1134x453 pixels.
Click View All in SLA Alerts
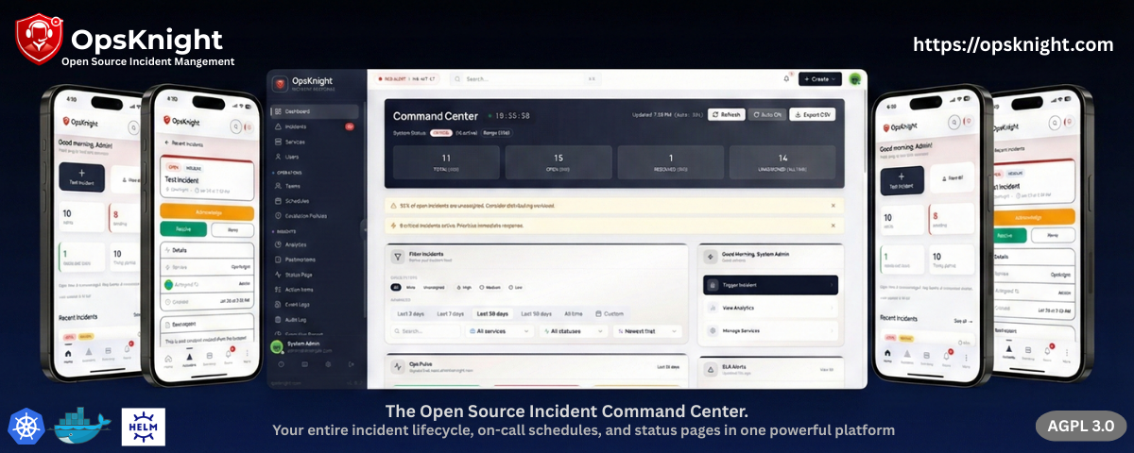coord(826,369)
